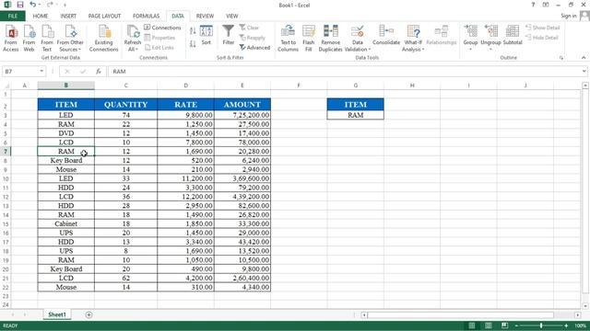Click Remove Duplicates
The image size is (590, 331).
click(330, 38)
